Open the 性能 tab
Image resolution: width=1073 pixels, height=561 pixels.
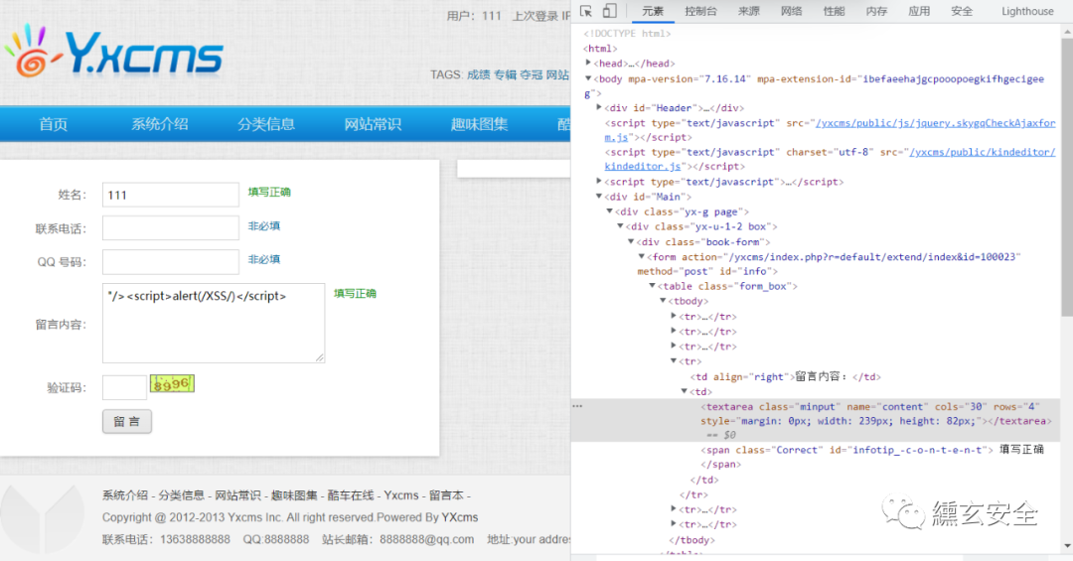click(834, 11)
